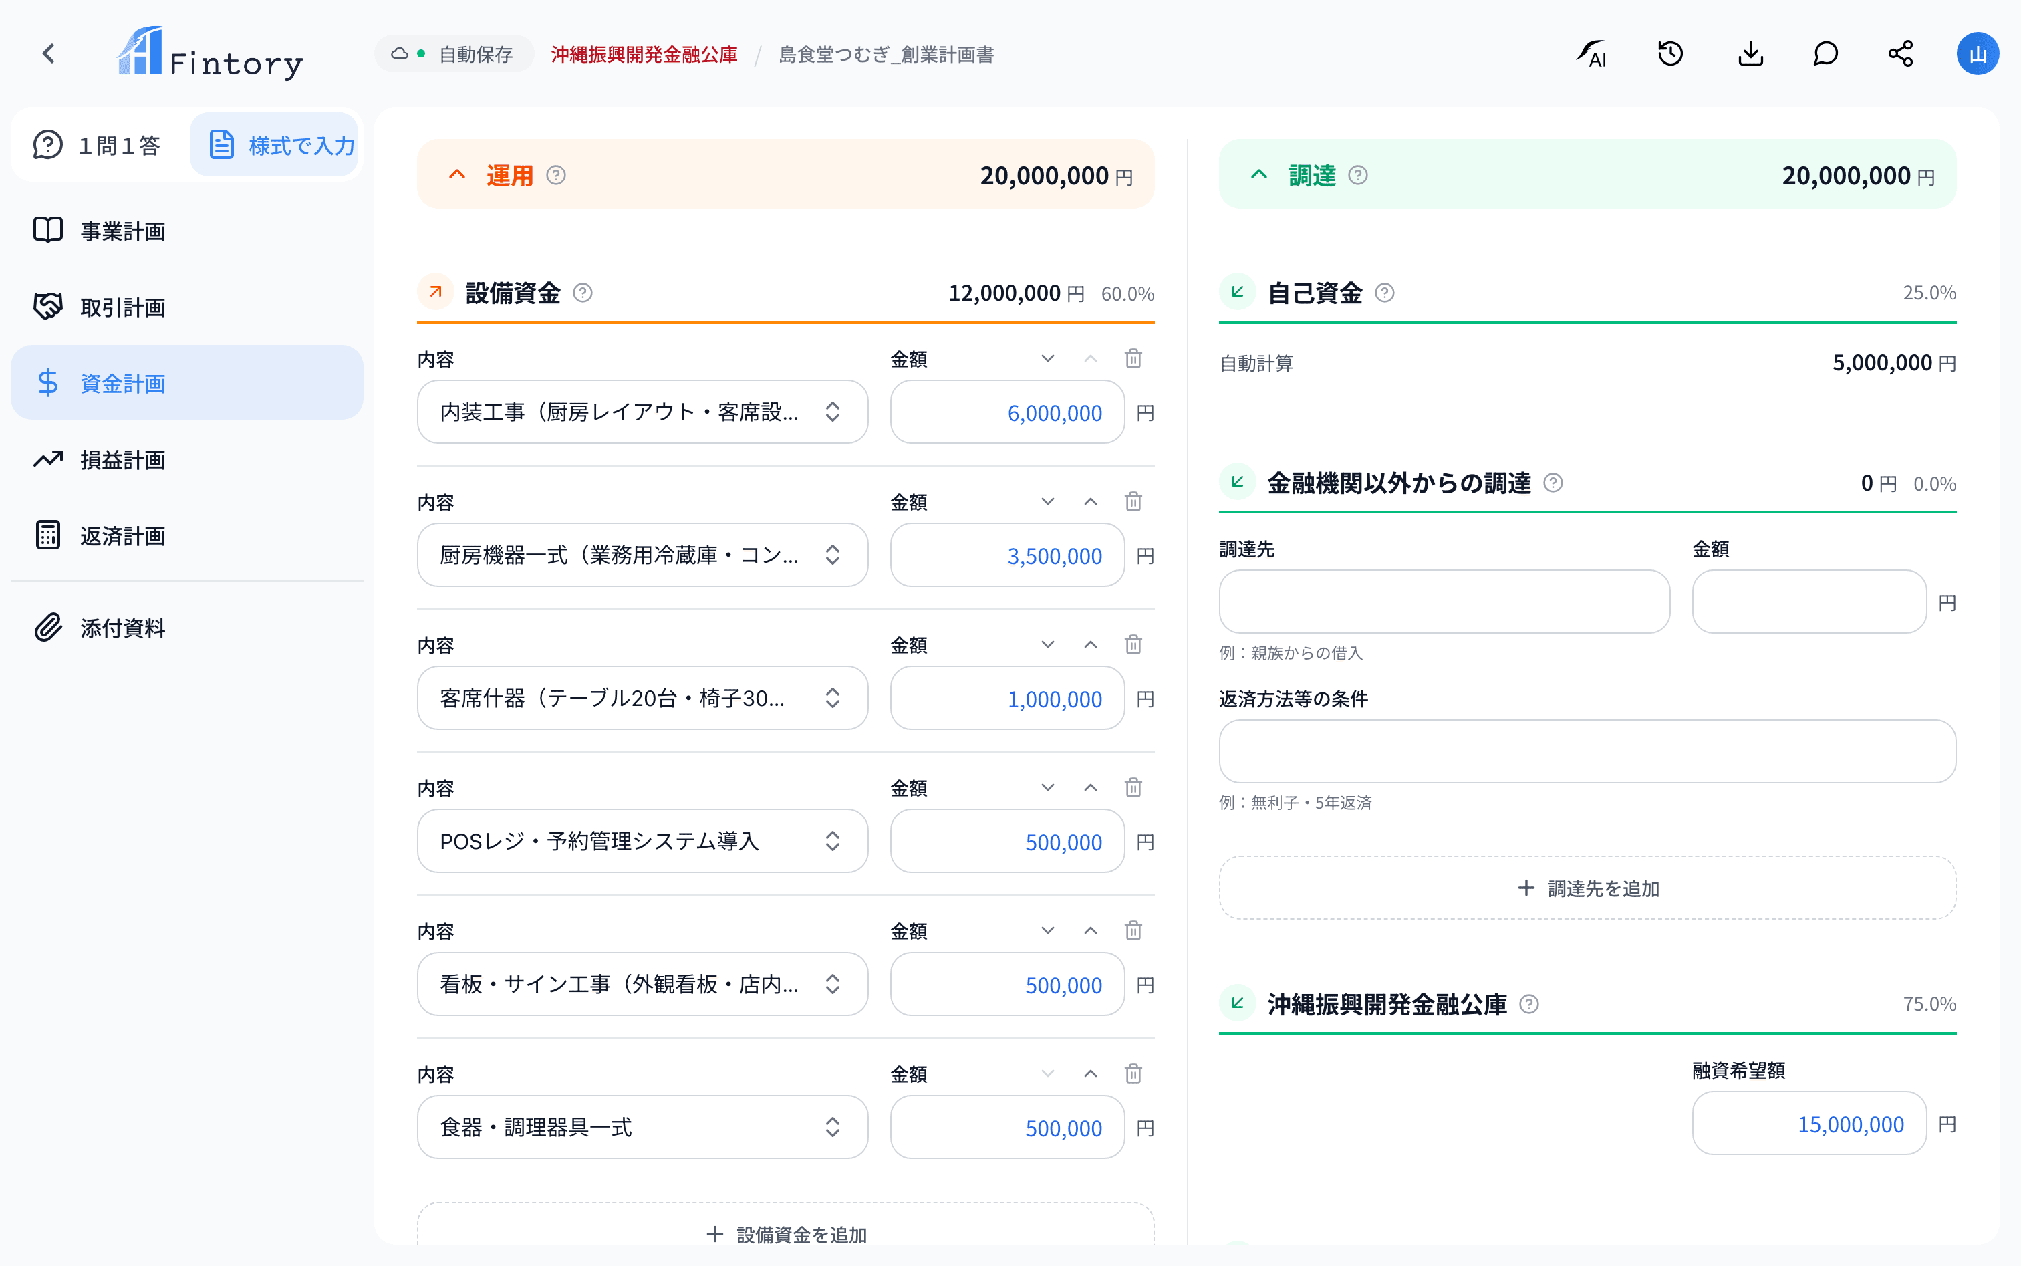Screen dimensions: 2021x1266
Task: Switch to the 様式で入力 tab
Action: [275, 145]
